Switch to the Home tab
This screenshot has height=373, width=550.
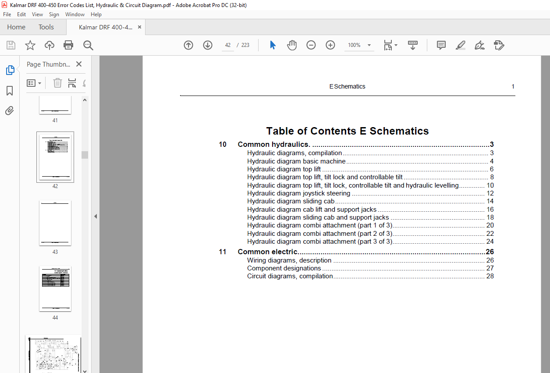pos(16,27)
